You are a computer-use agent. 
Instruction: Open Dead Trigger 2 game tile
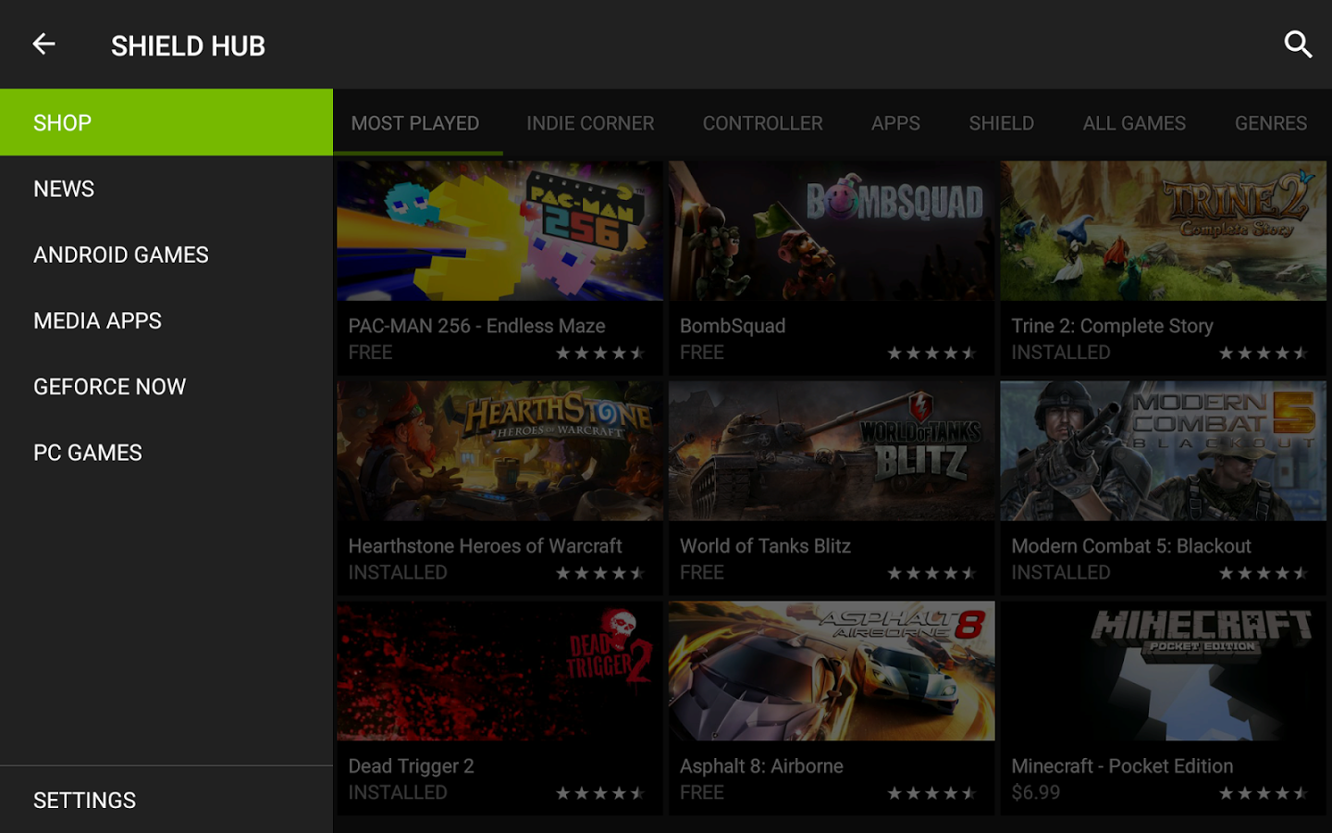tap(499, 708)
